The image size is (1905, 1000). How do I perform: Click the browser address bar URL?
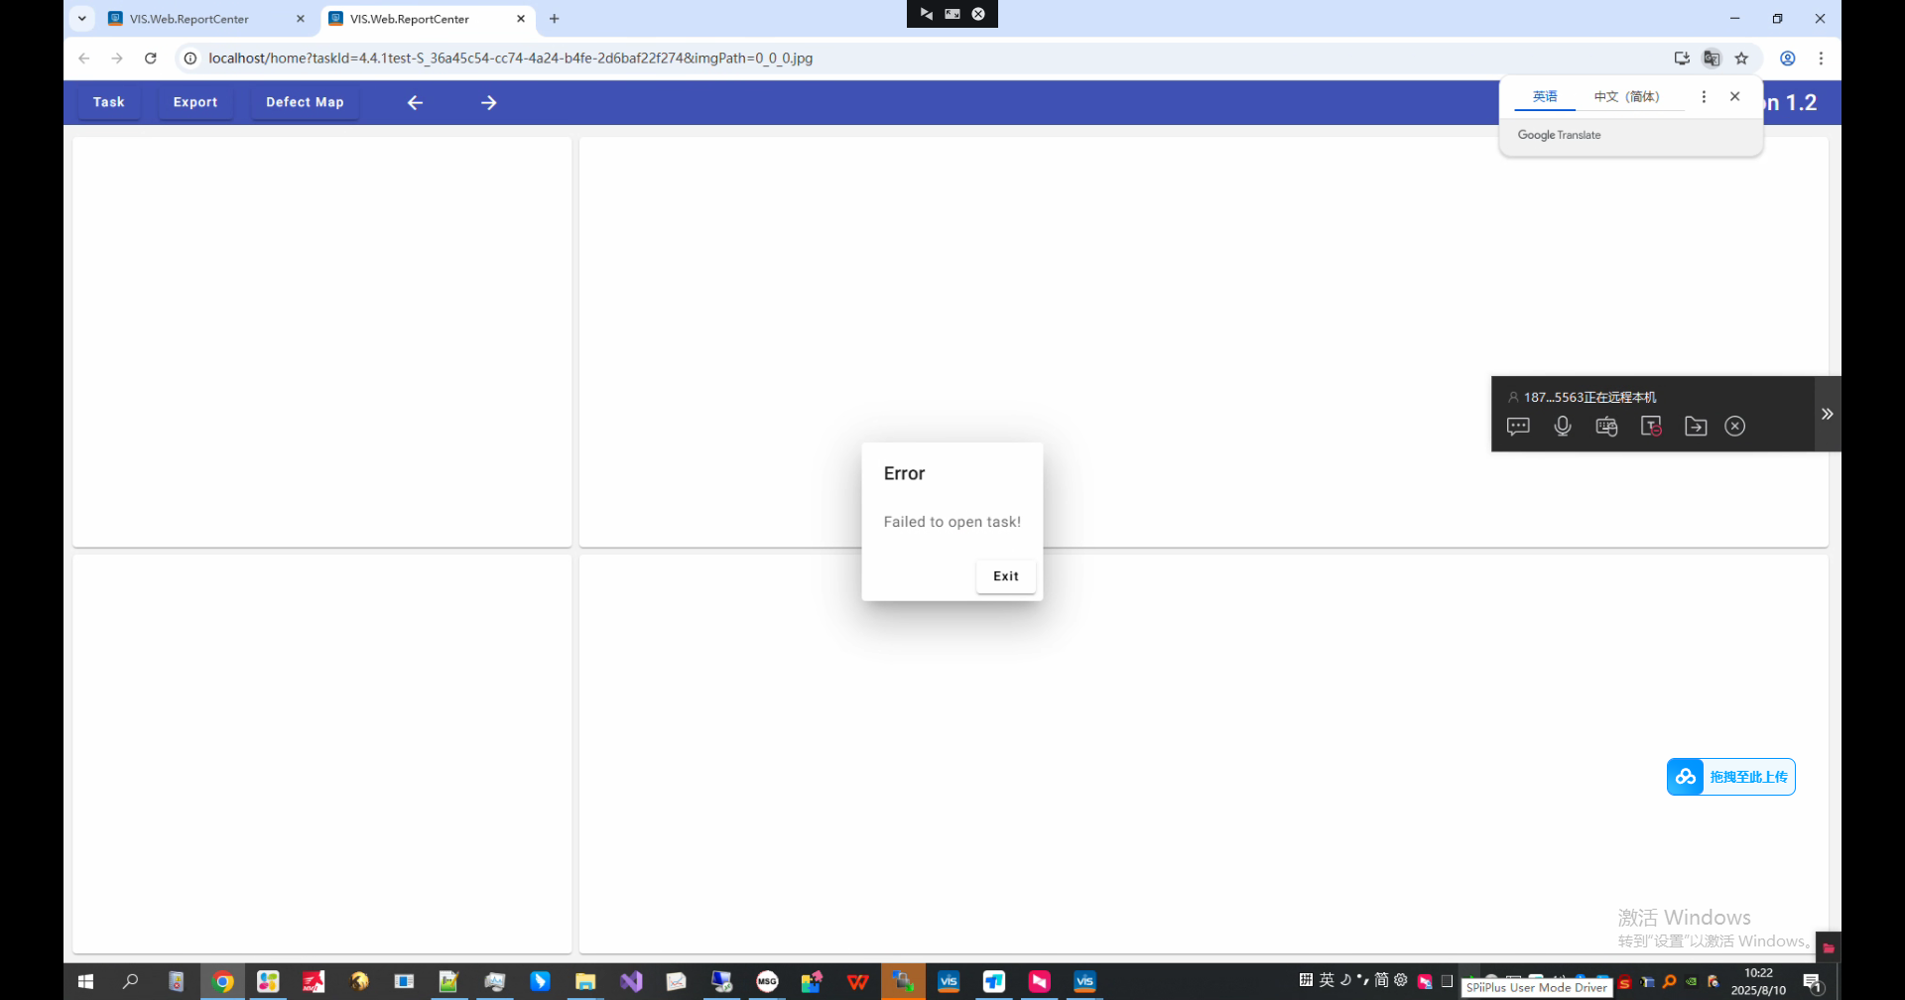pyautogui.click(x=510, y=59)
